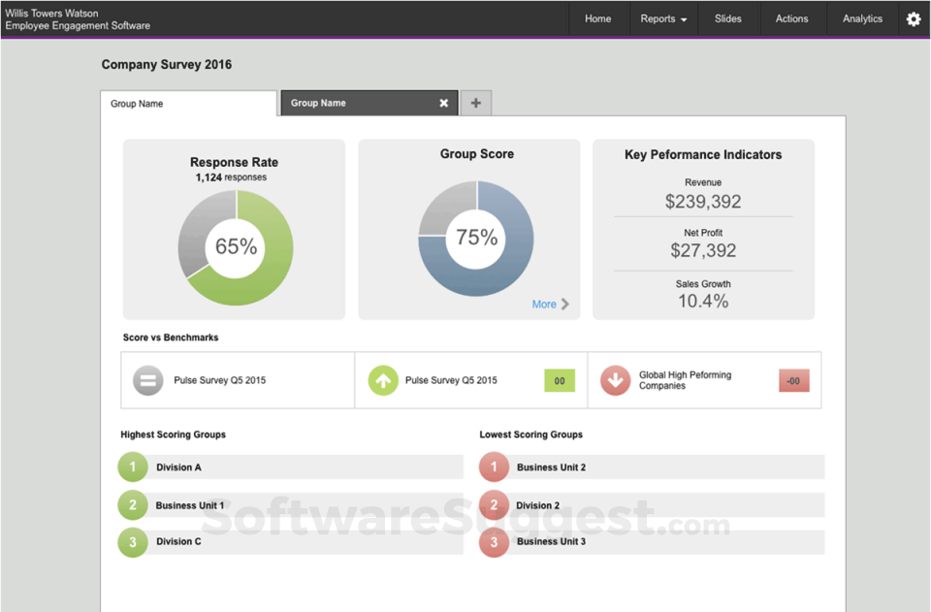Click the Response Rate donut chart
The image size is (931, 612).
(234, 247)
